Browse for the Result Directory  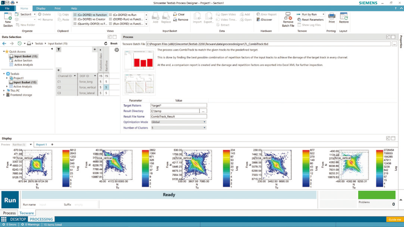point(203,111)
